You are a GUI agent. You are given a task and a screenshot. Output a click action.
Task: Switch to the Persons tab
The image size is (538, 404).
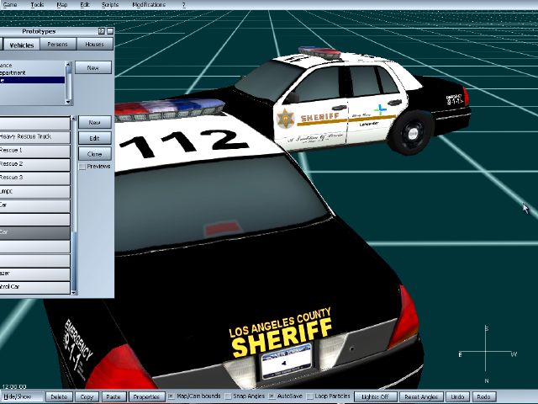click(x=58, y=44)
